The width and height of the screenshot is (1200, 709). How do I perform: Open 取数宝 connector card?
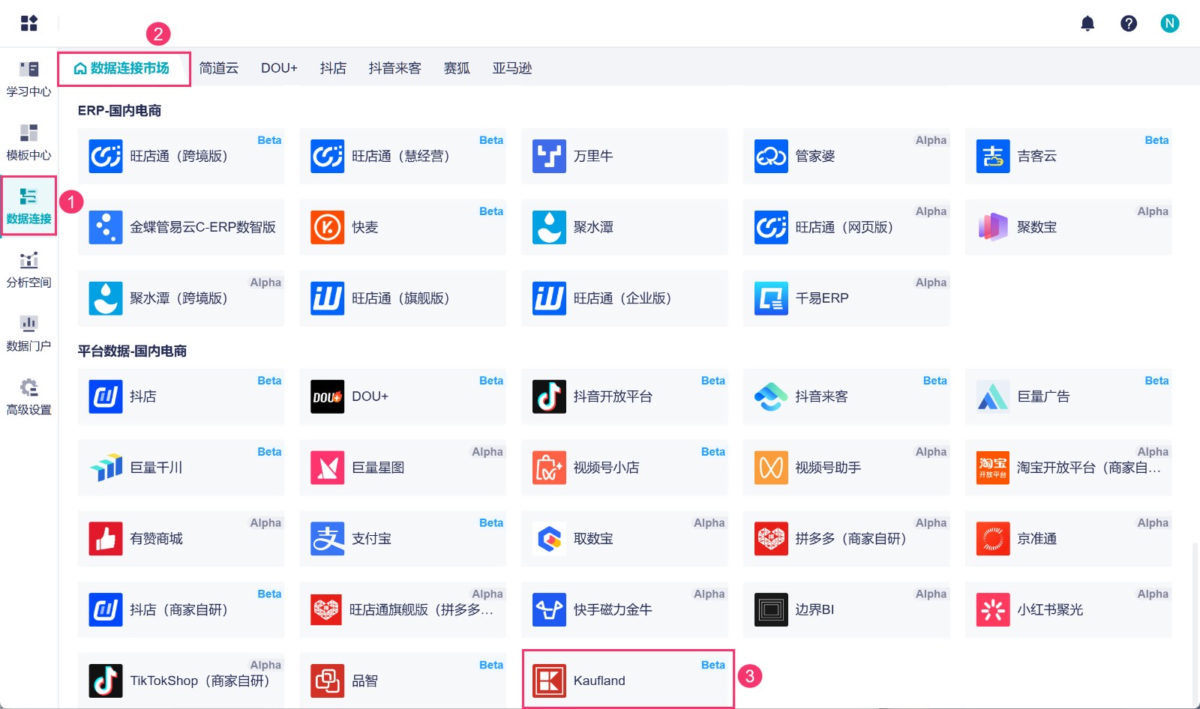coord(625,539)
